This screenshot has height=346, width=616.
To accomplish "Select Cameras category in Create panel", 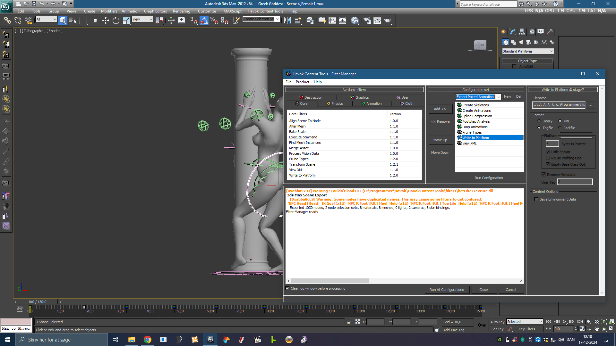I will 529,42.
